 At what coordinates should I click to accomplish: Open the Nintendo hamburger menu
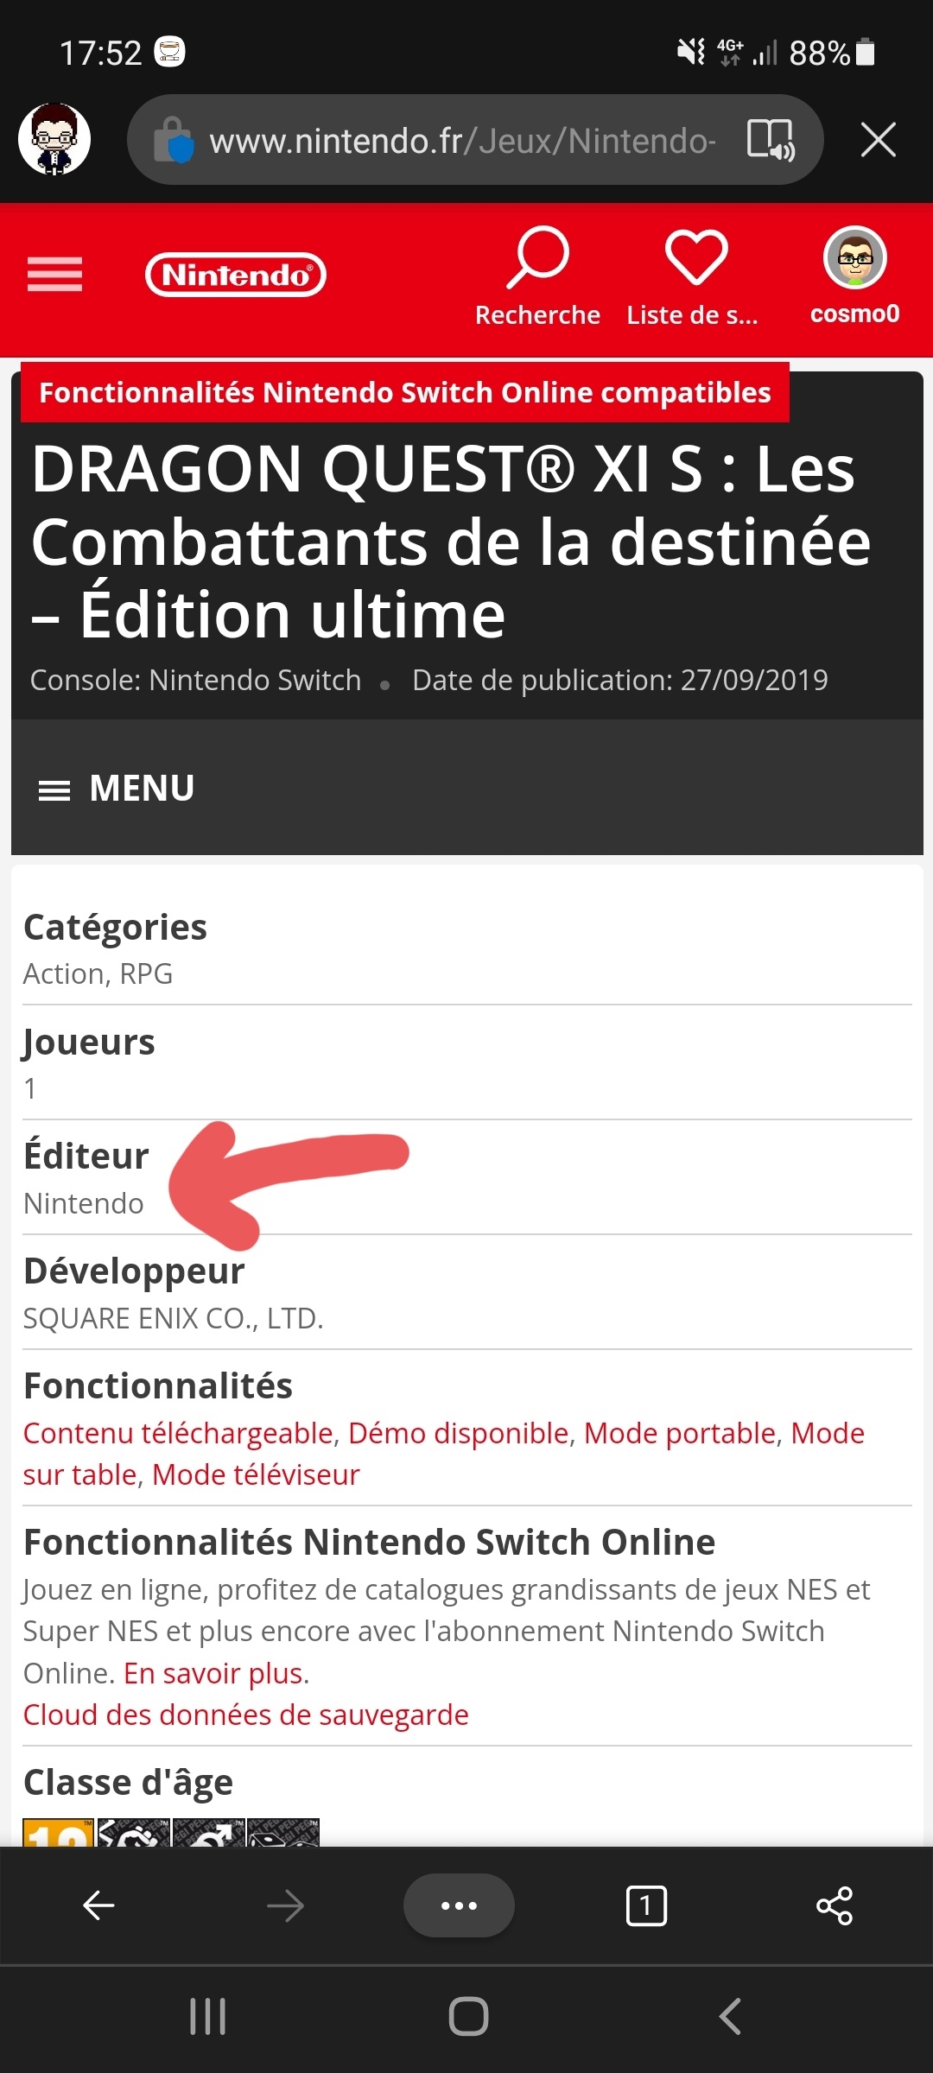[54, 275]
